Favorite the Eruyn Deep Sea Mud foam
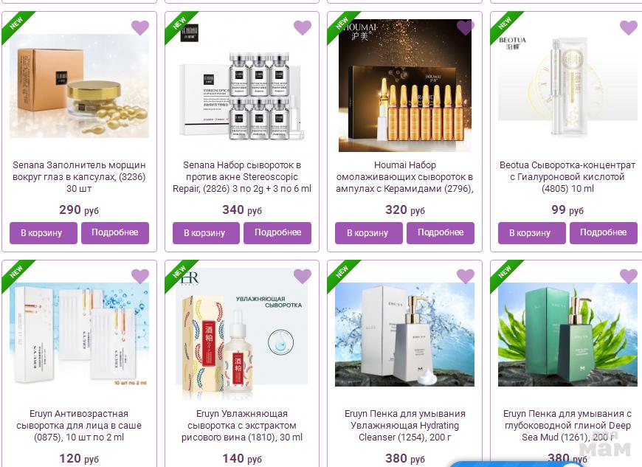This screenshot has height=467, width=642. pos(629,276)
